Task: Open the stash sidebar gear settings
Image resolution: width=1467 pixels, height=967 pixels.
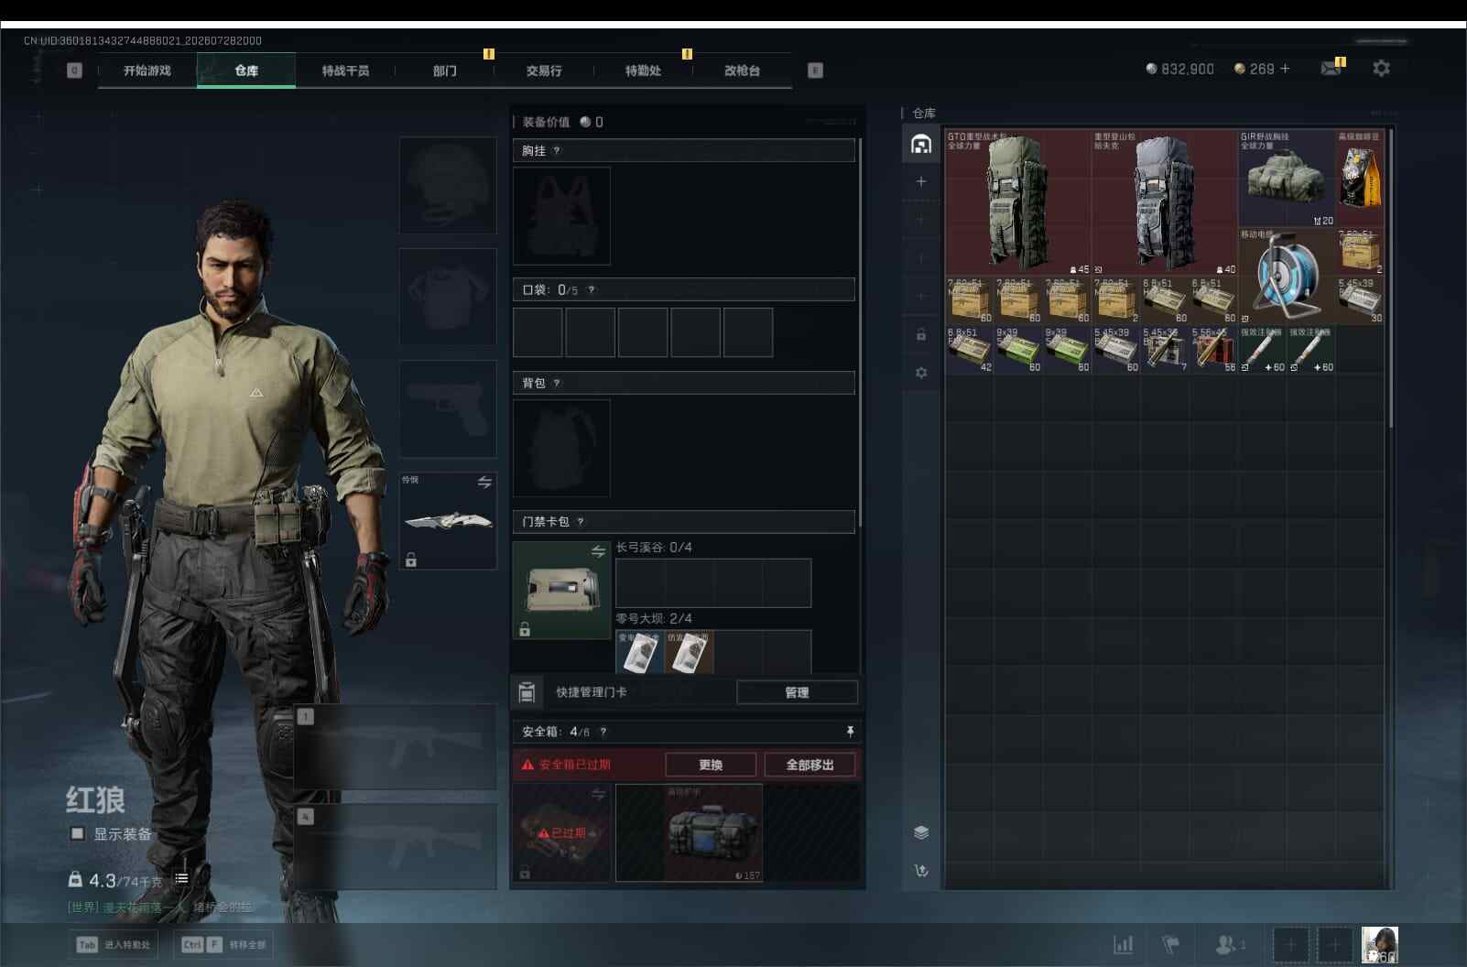Action: [921, 373]
